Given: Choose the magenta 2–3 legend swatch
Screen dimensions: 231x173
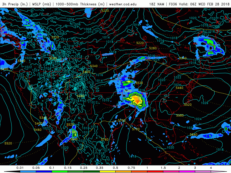Looking at the screenshot, I should pos(187,171).
